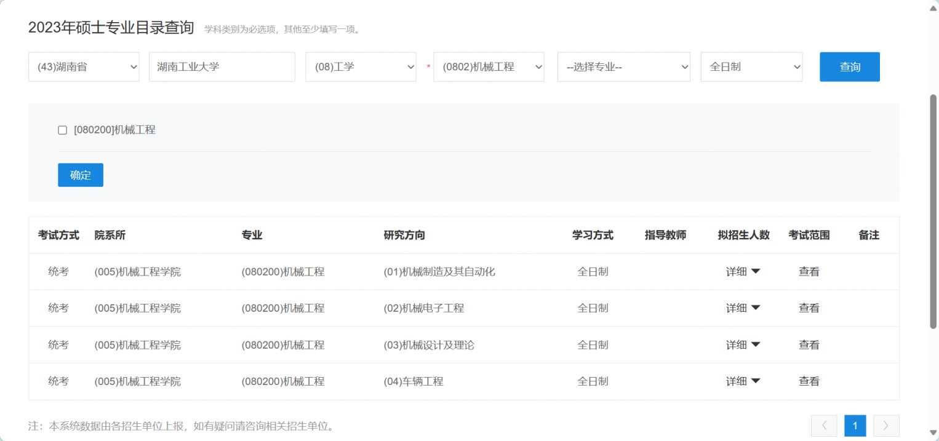
Task: Expand 详细 for 机械电子工程 row
Action: point(743,308)
